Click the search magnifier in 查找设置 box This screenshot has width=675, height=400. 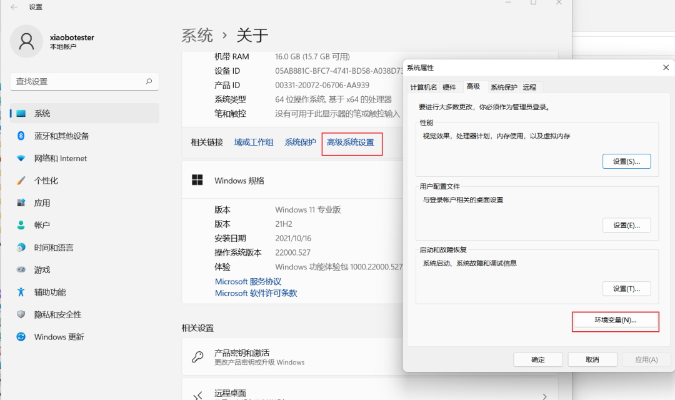tap(149, 81)
